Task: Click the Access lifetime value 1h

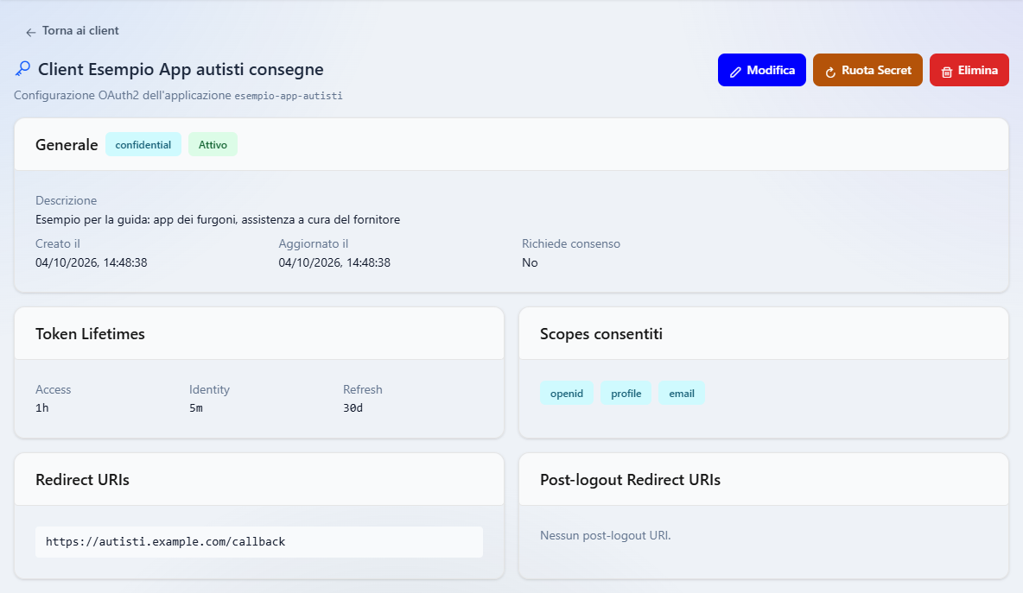Action: pyautogui.click(x=41, y=408)
